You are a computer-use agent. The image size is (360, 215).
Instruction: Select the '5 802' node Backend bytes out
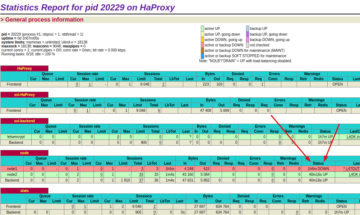(x=205, y=180)
